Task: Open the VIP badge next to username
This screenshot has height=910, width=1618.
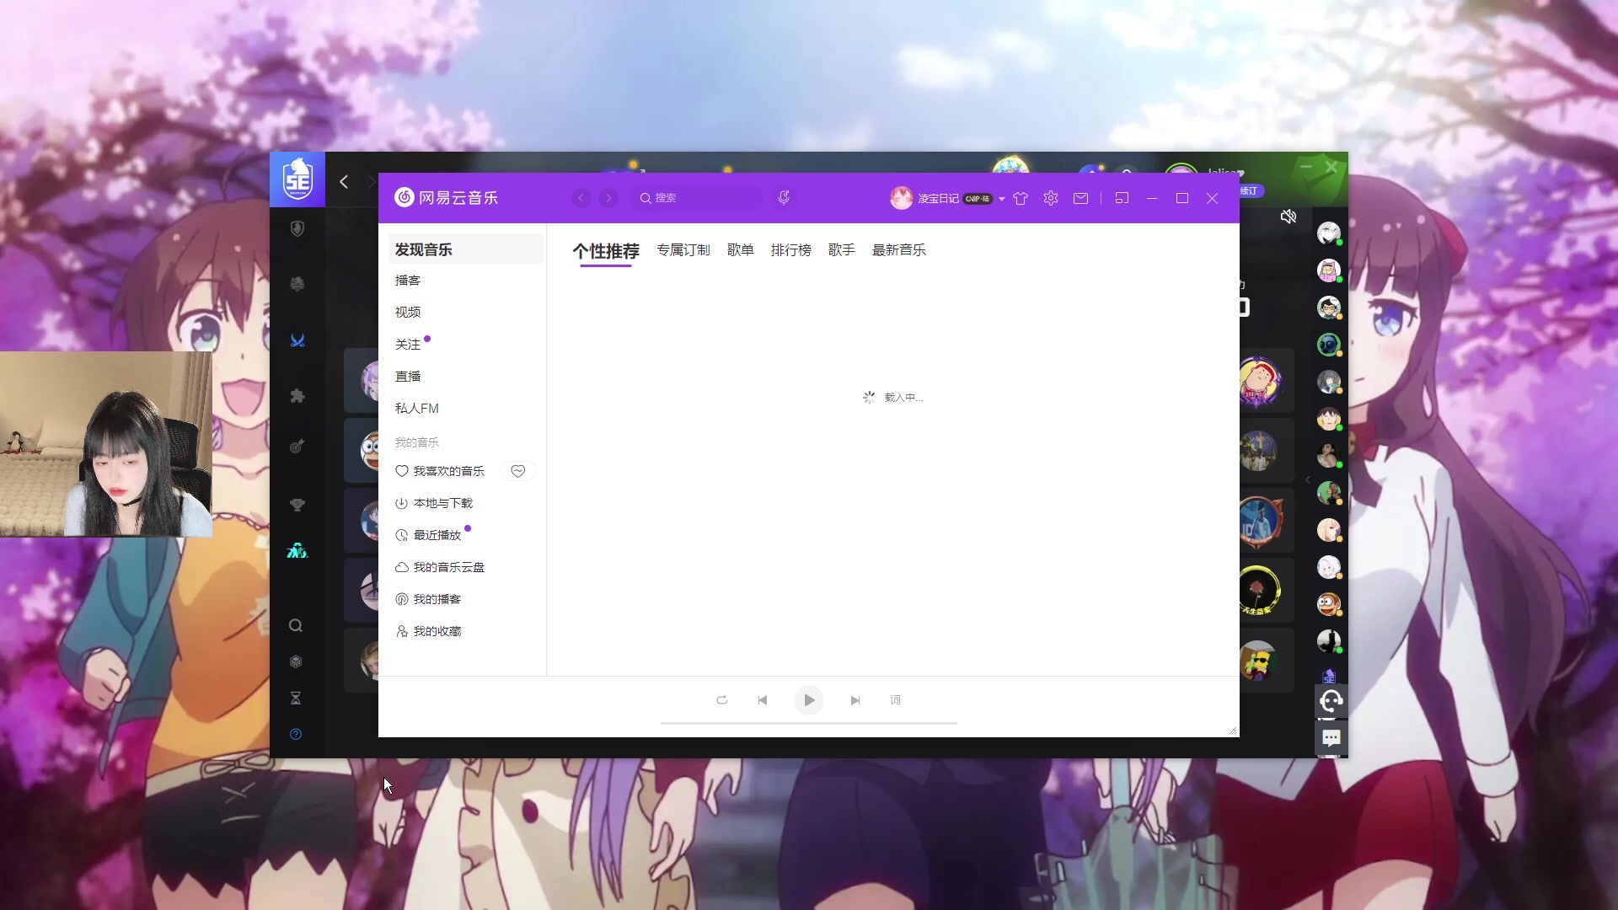Action: click(x=978, y=199)
